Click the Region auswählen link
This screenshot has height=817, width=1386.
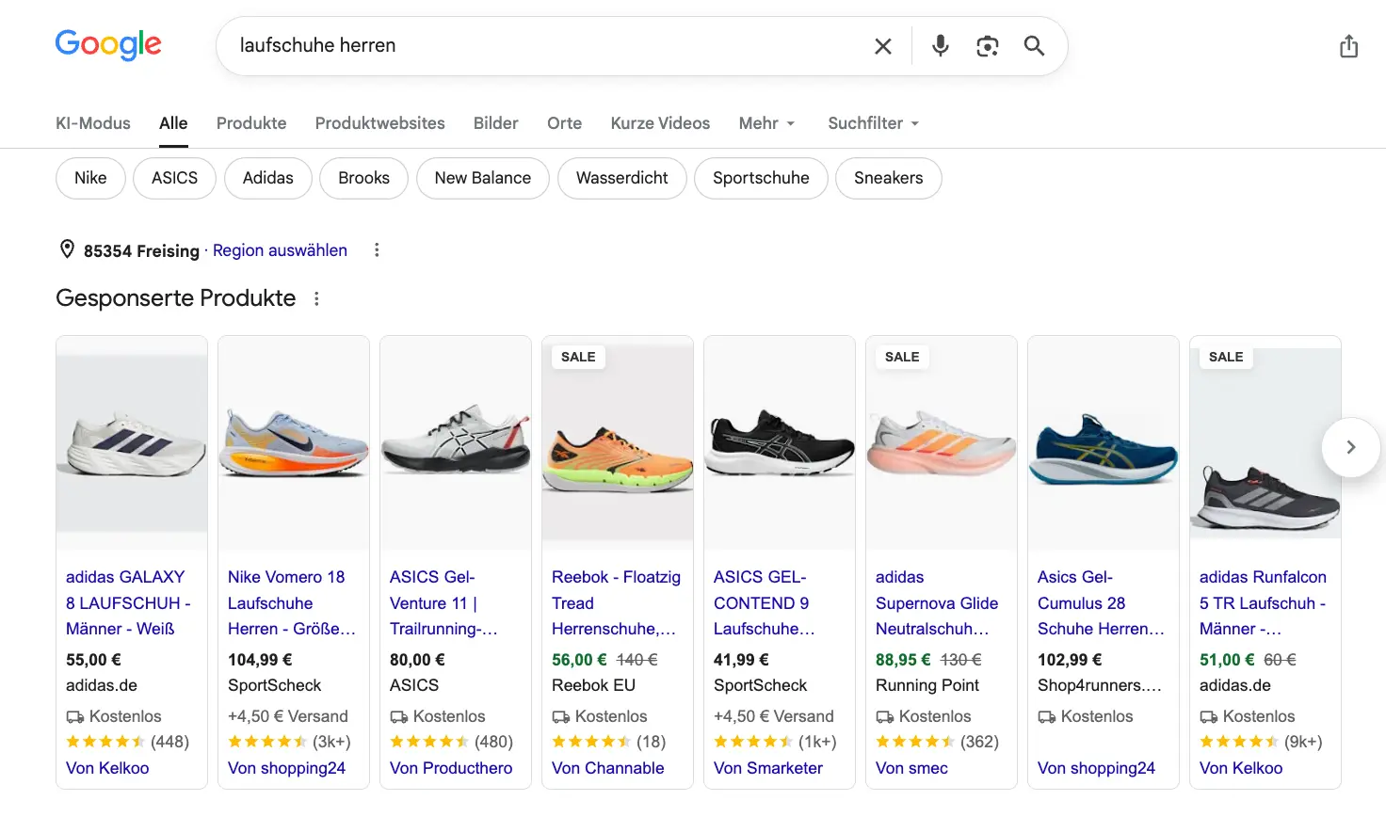click(280, 250)
